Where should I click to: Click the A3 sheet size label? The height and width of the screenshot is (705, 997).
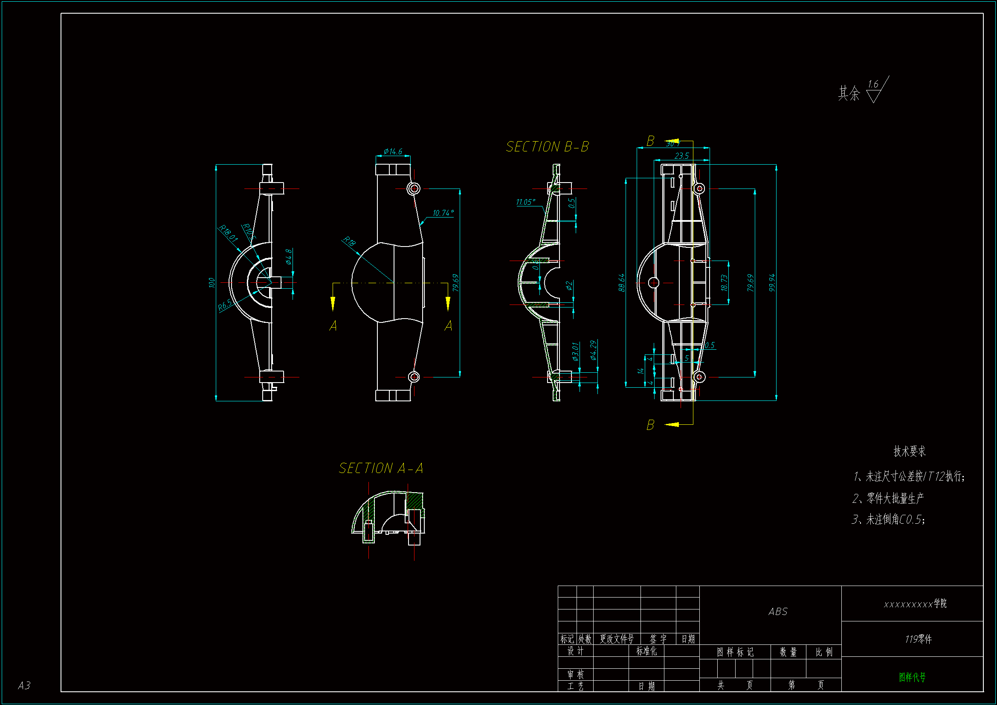[x=24, y=685]
